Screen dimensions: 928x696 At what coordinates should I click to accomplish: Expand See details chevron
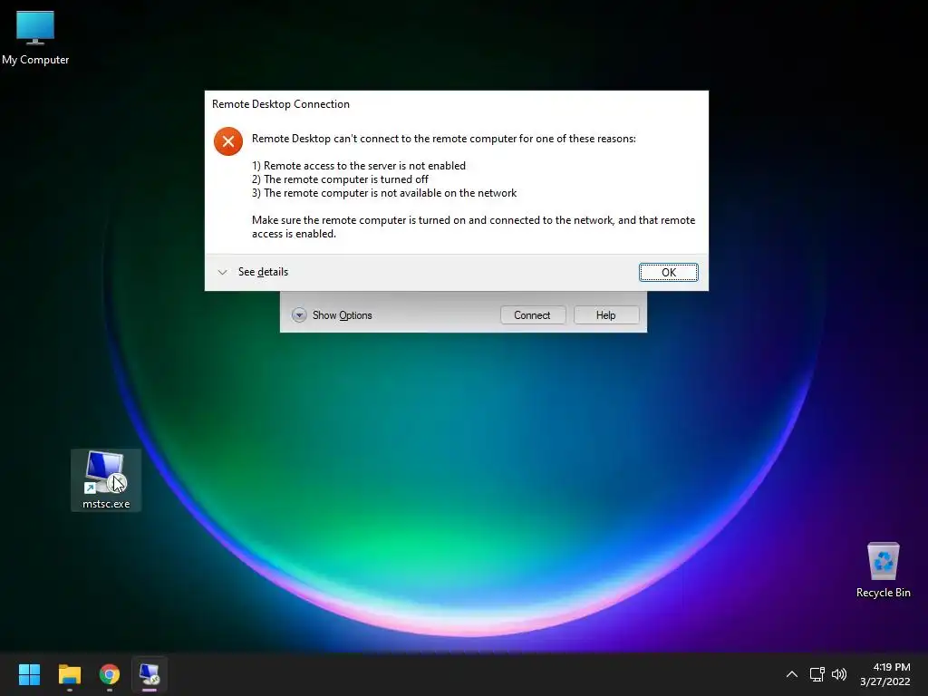click(x=223, y=272)
